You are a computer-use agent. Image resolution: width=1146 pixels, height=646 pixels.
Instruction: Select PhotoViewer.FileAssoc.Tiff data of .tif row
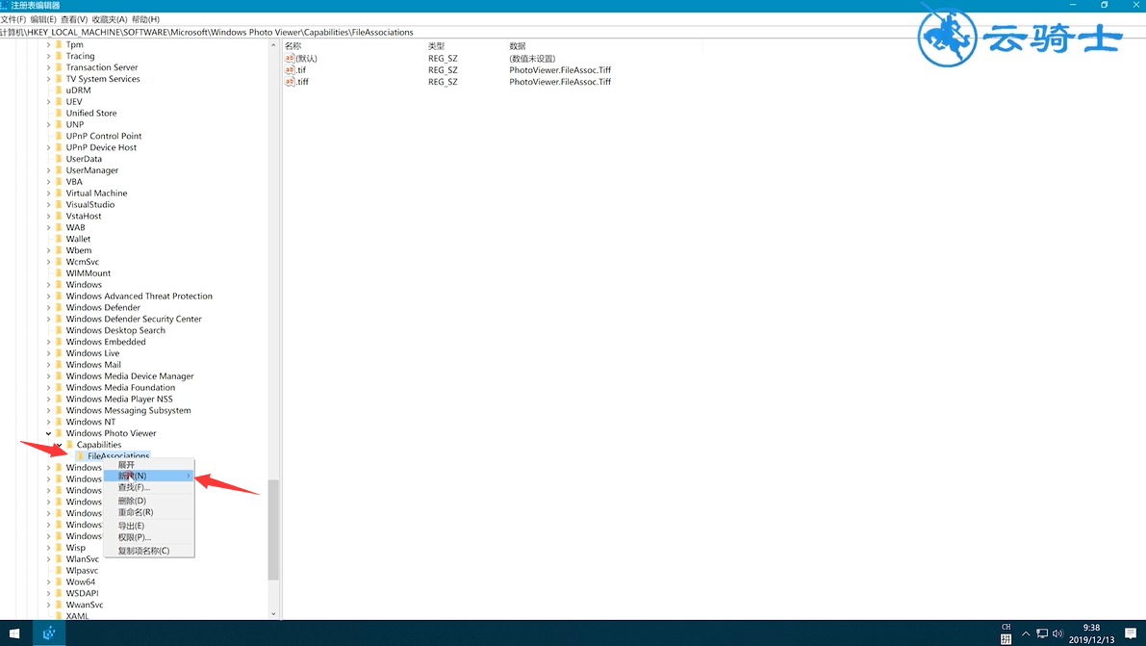click(x=560, y=70)
